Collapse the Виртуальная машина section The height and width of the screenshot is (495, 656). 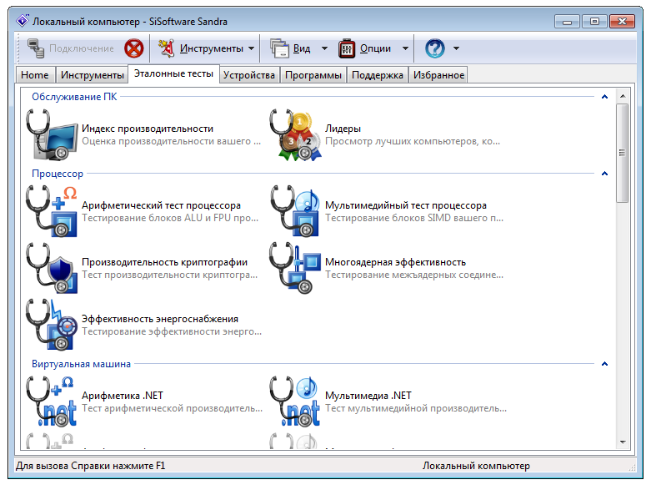[x=604, y=364]
